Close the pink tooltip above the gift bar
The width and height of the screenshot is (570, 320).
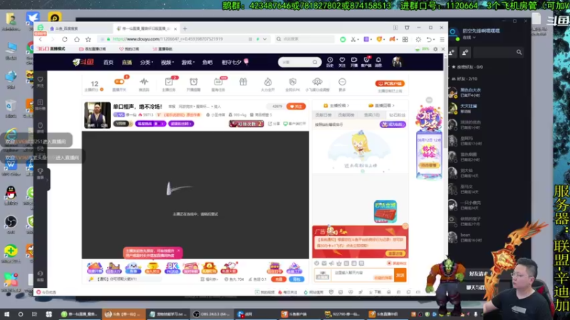pyautogui.click(x=179, y=251)
